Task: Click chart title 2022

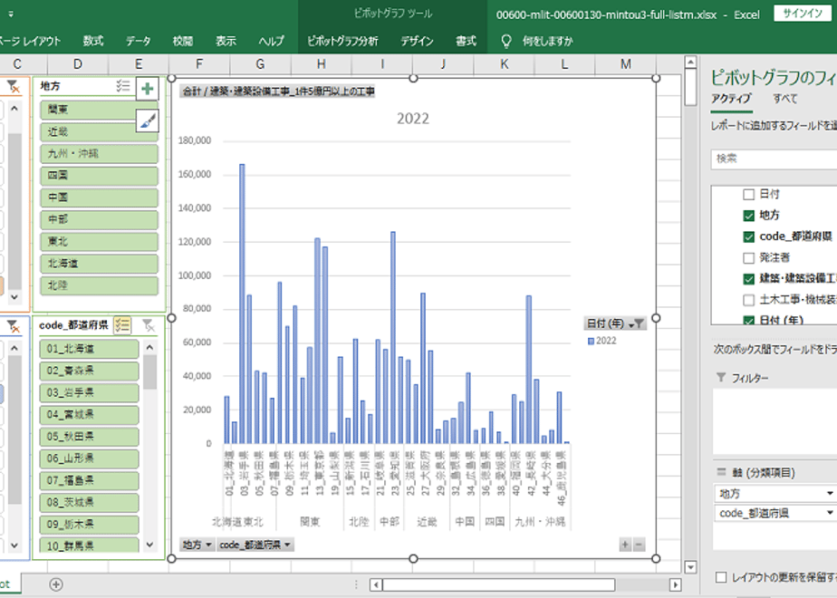Action: (x=413, y=119)
